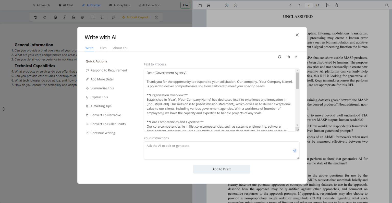This screenshot has height=203, width=392.
Task: Apply strikethrough formatting in the editor toolbar
Action: tap(73, 17)
